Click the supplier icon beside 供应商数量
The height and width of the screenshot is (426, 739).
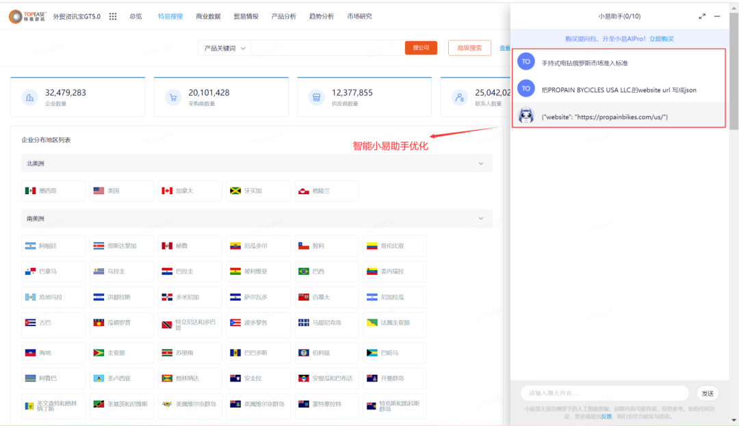click(x=316, y=97)
